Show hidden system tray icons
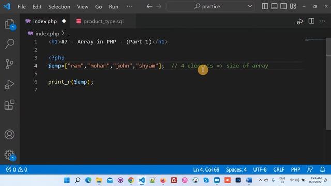The width and height of the screenshot is (331, 186). click(x=260, y=180)
